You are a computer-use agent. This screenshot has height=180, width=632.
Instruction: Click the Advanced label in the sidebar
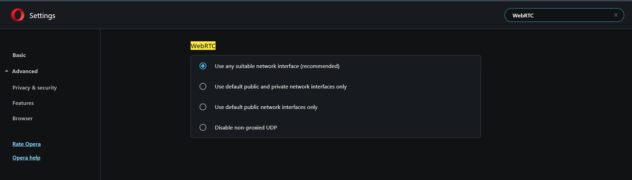pos(25,71)
